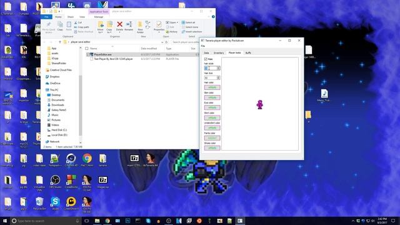This screenshot has height=225, width=400.
Task: Select Creative Cloud Files in navigation pane
Action: point(59,70)
